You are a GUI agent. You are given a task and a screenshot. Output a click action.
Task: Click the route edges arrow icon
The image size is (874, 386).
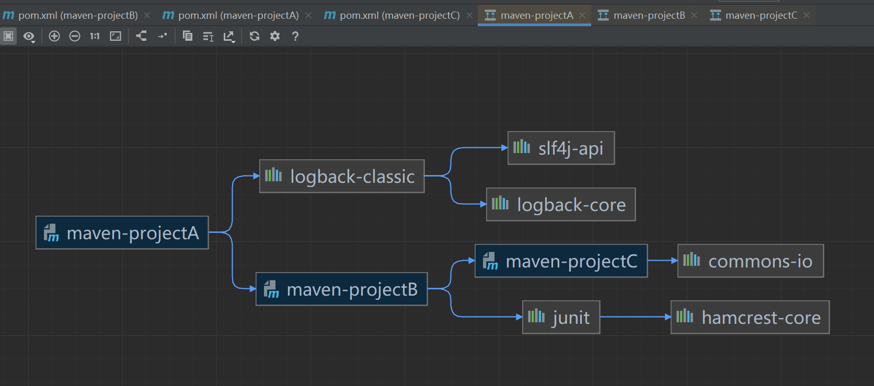162,36
